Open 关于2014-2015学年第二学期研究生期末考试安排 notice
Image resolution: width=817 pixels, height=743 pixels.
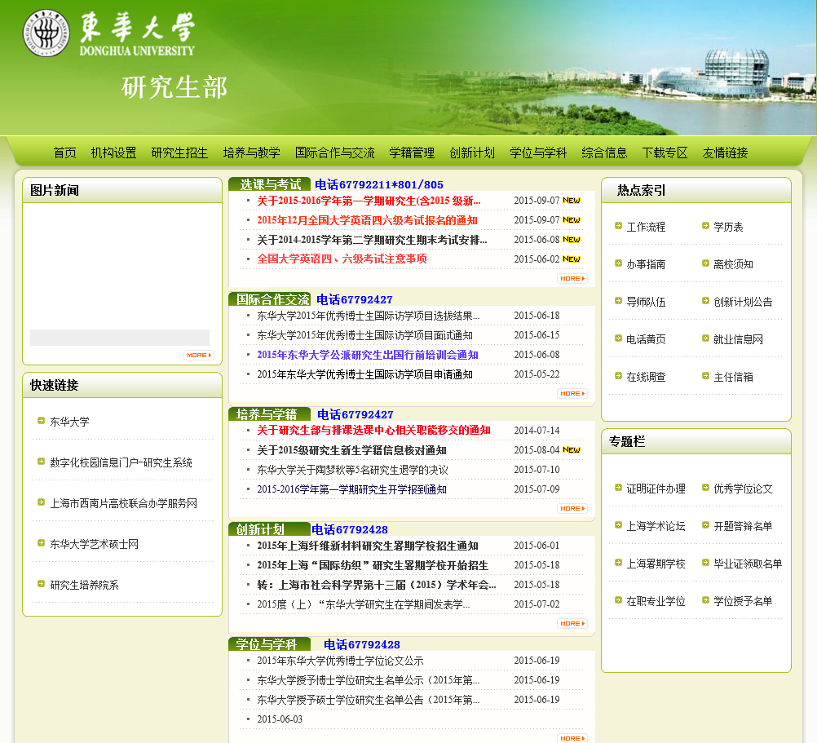pos(372,240)
